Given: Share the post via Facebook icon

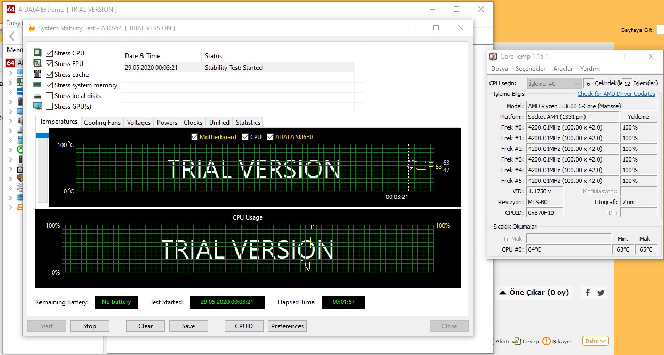Looking at the screenshot, I should 588,293.
